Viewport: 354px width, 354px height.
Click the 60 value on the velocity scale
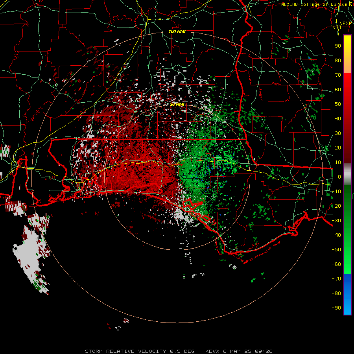(338, 90)
